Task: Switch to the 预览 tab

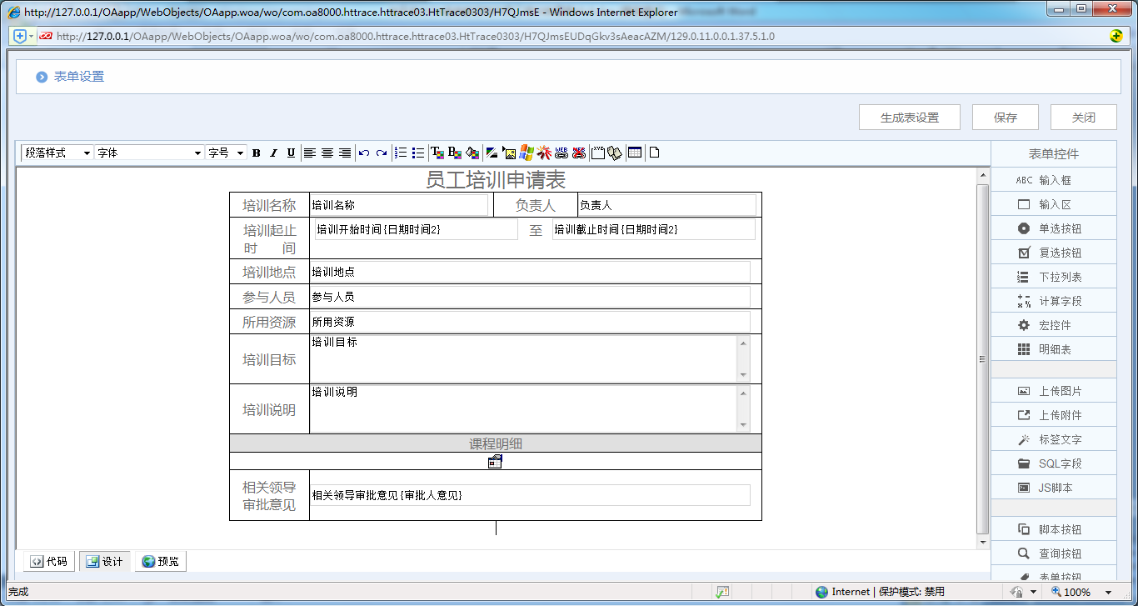Action: pos(160,561)
